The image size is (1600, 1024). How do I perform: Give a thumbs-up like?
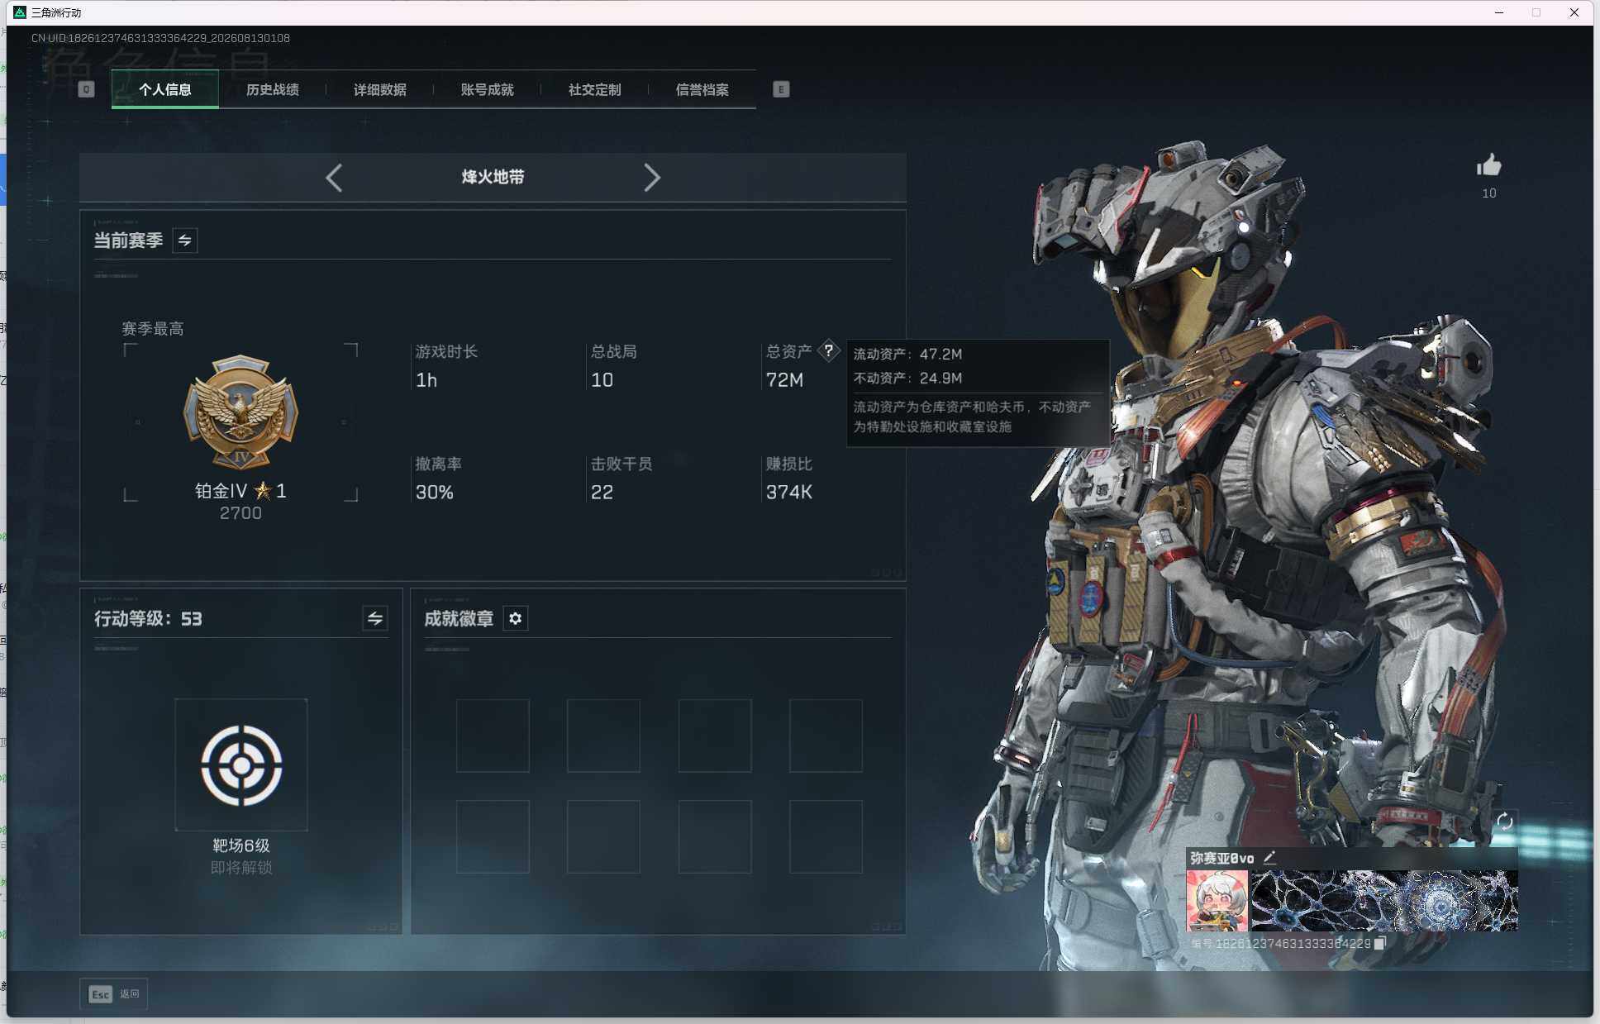pos(1488,166)
